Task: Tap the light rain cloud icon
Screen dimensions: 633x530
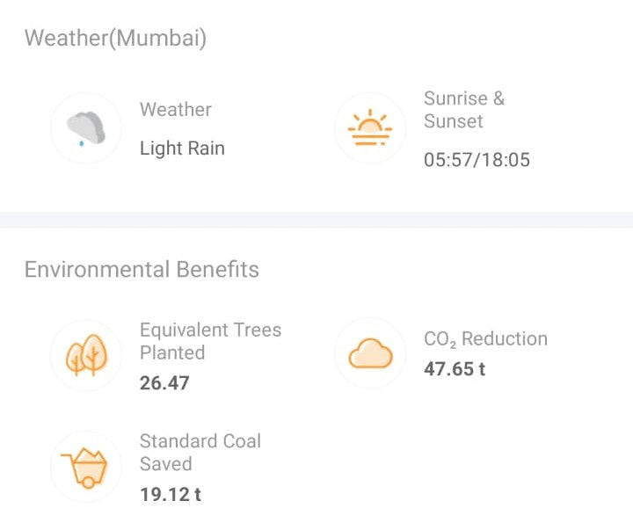Action: point(86,128)
